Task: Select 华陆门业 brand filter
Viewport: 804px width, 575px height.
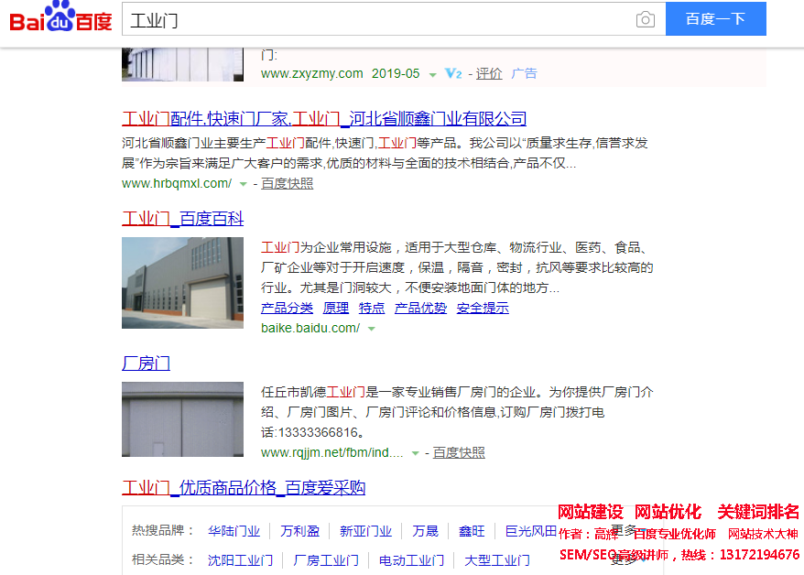Action: point(234,531)
